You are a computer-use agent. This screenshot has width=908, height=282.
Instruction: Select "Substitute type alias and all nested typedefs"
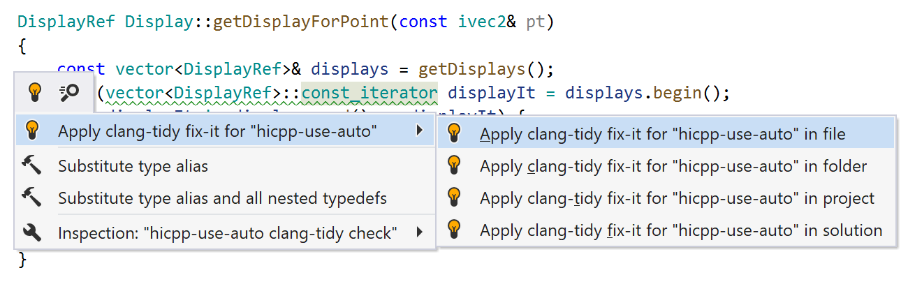pos(222,198)
